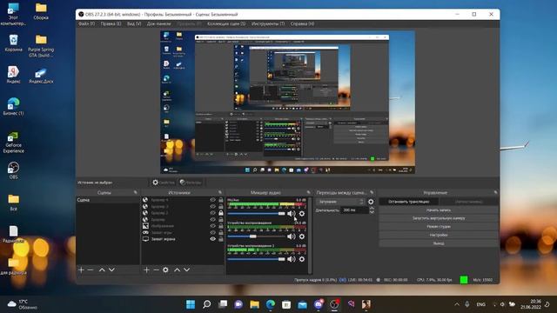Open Устройство воспроизведения 2 audio settings gear
Image resolution: width=557 pixels, height=313 pixels.
(302, 259)
